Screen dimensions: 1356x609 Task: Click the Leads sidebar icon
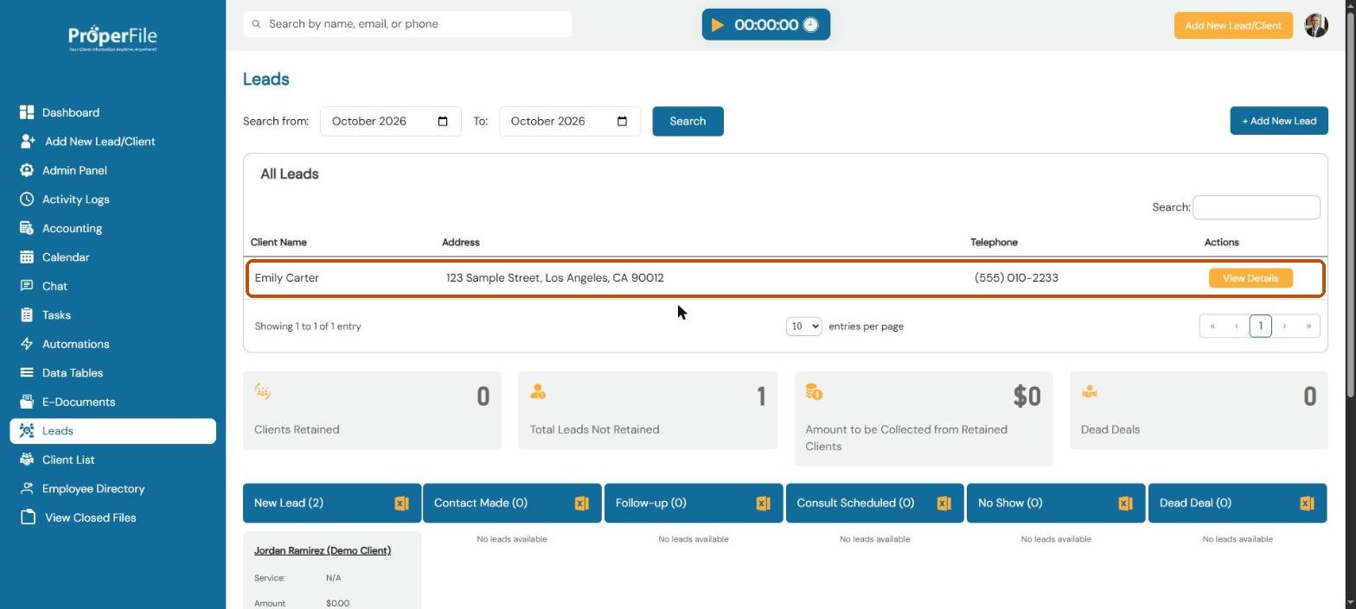pyautogui.click(x=27, y=430)
